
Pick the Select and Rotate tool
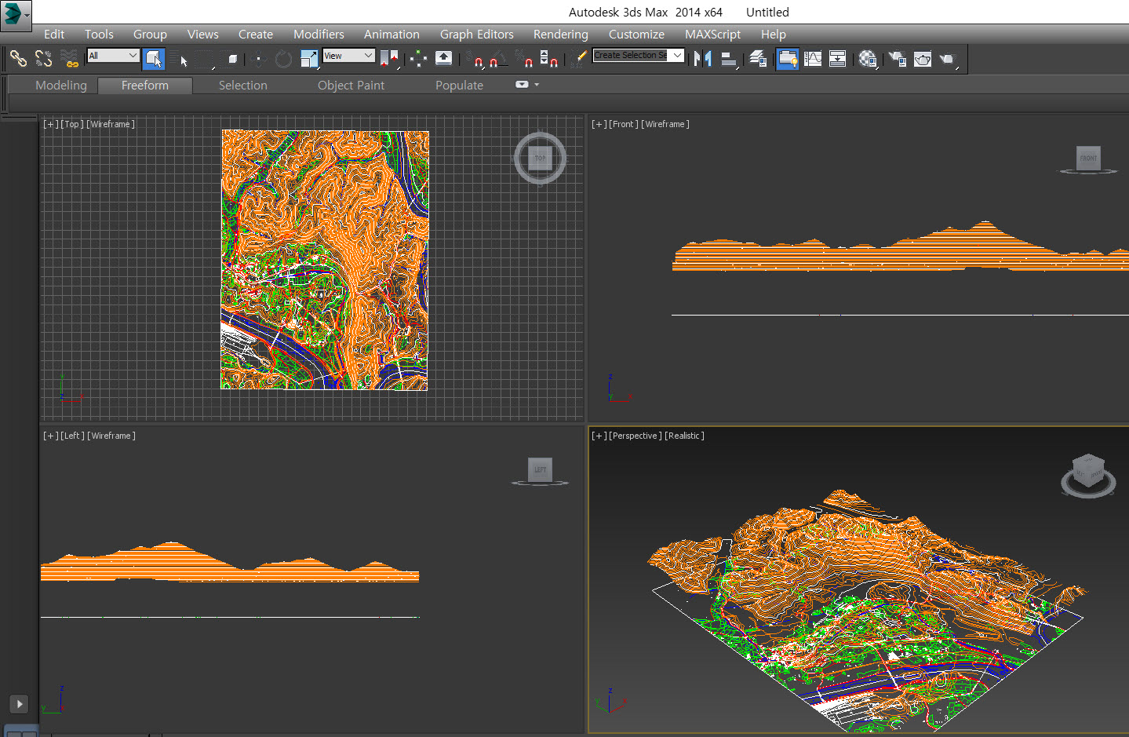(283, 59)
